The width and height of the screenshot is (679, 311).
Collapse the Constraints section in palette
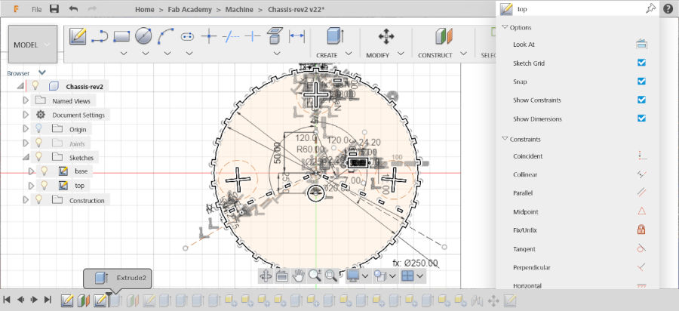[x=505, y=139]
